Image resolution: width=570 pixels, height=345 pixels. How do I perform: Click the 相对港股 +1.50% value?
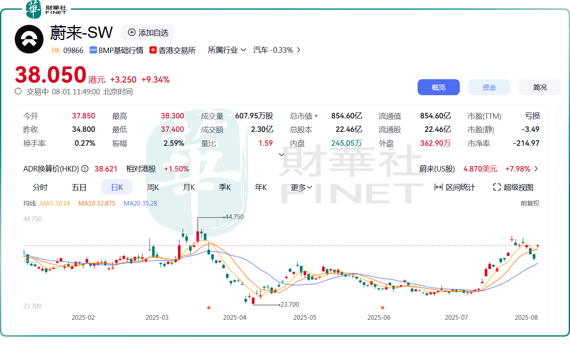pyautogui.click(x=176, y=169)
